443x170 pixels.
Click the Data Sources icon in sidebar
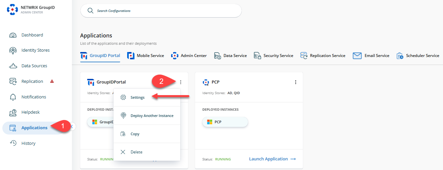[13, 66]
